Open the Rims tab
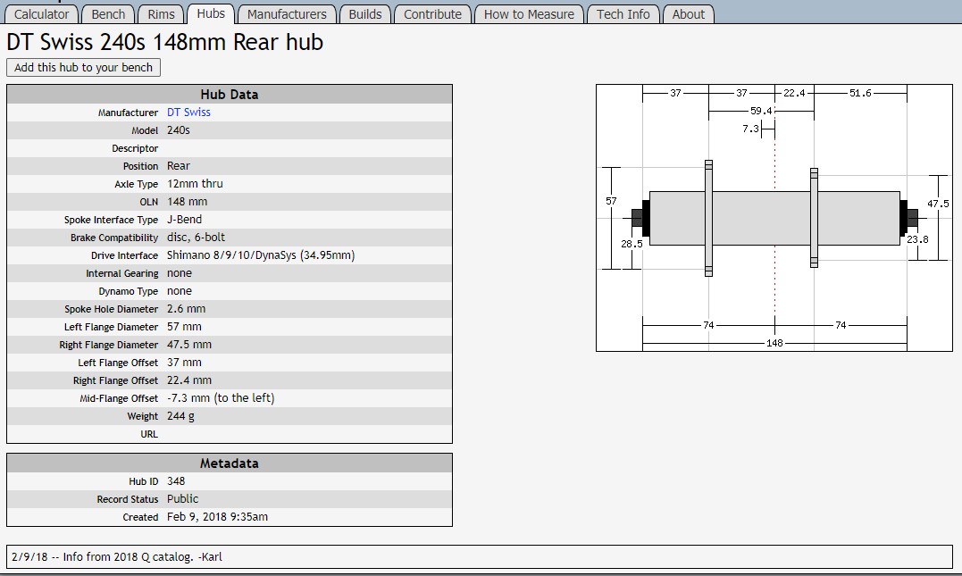Screen dimensions: 962x576 (x=161, y=14)
